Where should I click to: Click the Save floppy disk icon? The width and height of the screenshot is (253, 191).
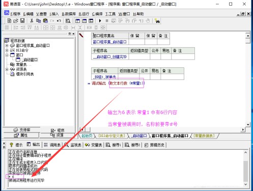click(x=22, y=21)
